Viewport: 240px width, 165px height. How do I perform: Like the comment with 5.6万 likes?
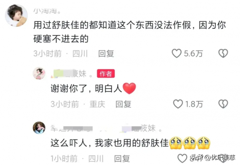pos(177,54)
